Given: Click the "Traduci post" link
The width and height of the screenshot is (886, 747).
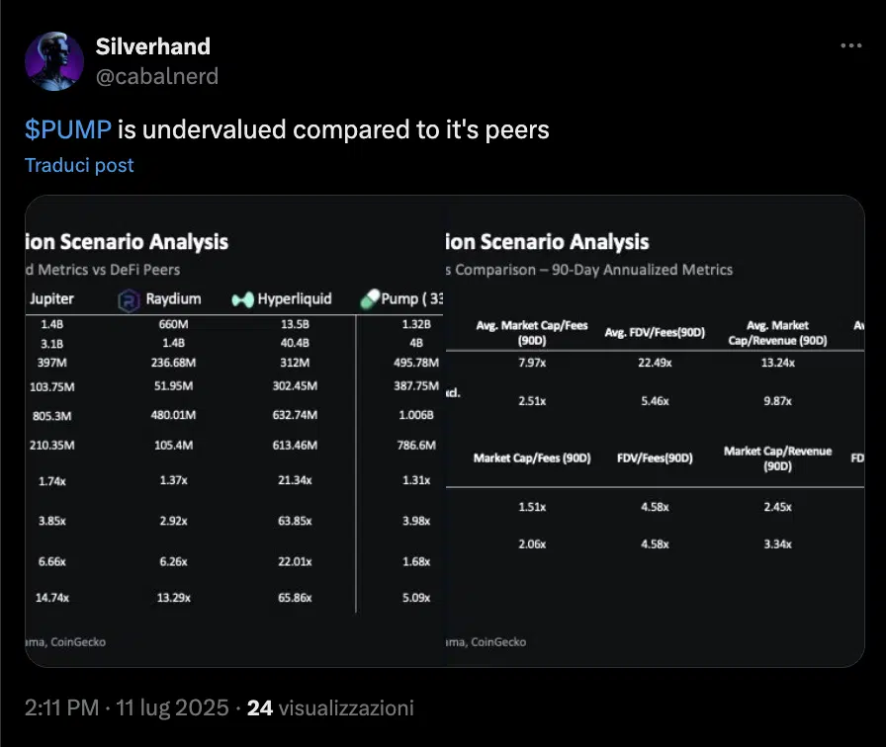Looking at the screenshot, I should 79,165.
